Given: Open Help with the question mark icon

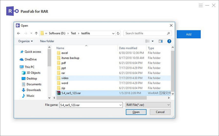Looking at the screenshot, I should [x=169, y=41].
